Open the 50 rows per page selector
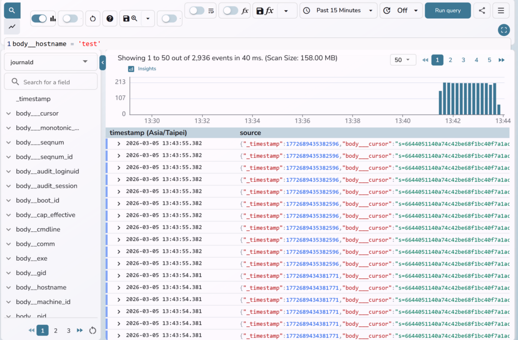This screenshot has width=518, height=340. (403, 60)
